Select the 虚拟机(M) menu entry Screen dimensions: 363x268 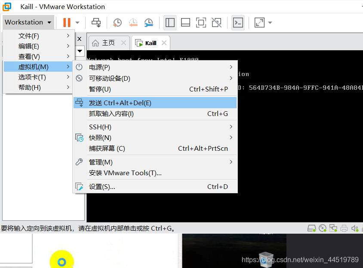point(39,67)
